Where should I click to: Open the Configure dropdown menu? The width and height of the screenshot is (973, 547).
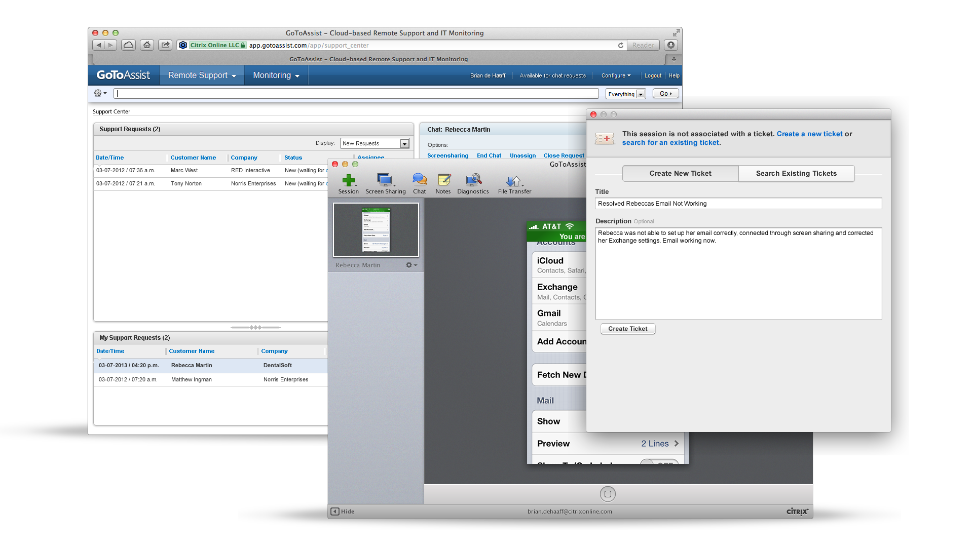coord(616,75)
